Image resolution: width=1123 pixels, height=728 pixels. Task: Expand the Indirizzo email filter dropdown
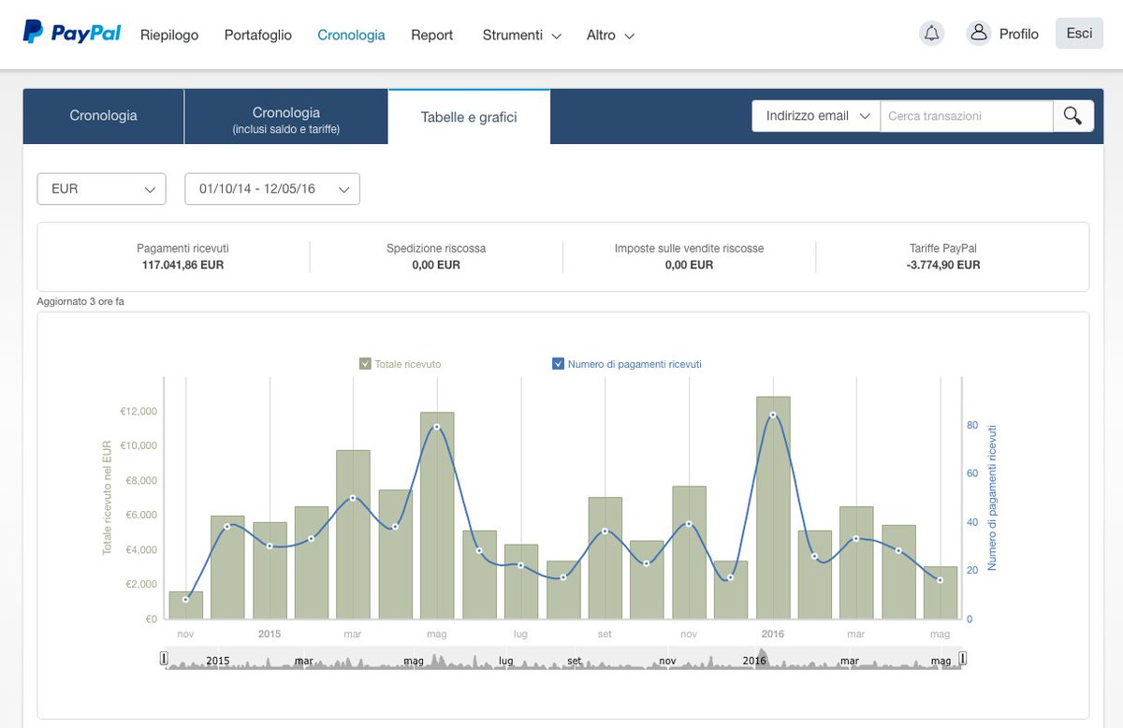pyautogui.click(x=816, y=116)
